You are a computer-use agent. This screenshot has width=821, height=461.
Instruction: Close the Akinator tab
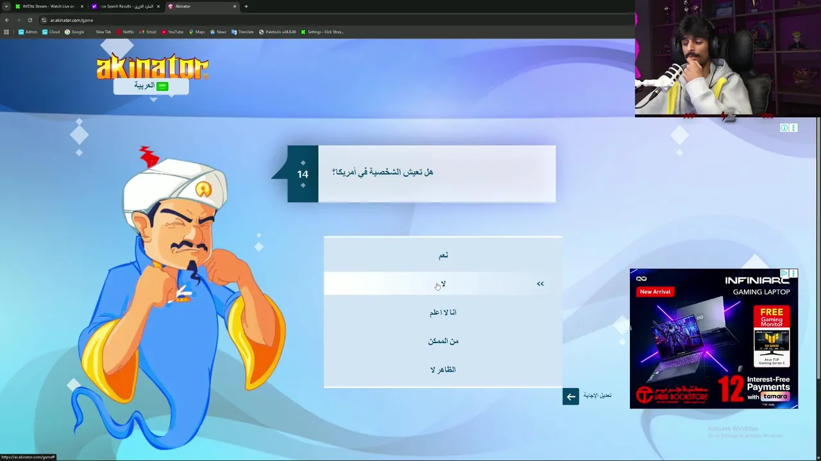coord(234,6)
